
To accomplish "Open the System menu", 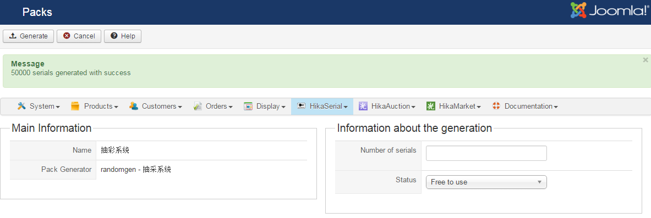I will [39, 107].
